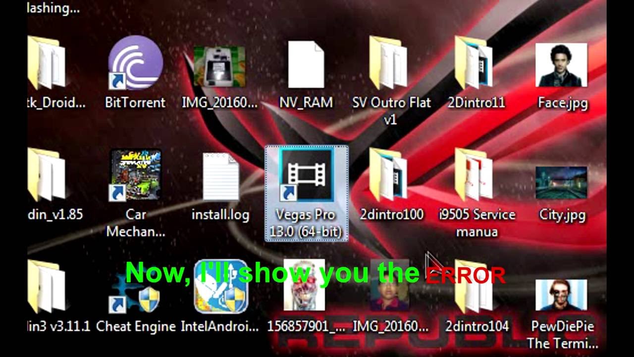Open the folder ending in tk_Droid...

pyautogui.click(x=55, y=73)
